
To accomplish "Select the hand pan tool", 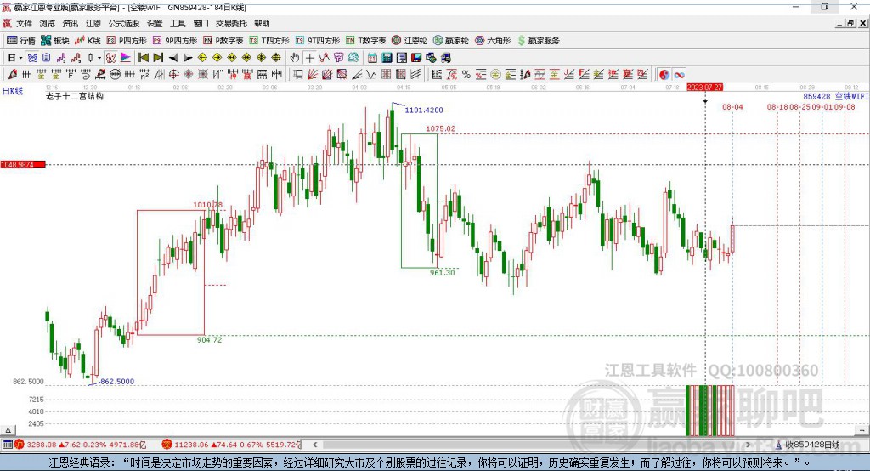I will click(x=294, y=58).
